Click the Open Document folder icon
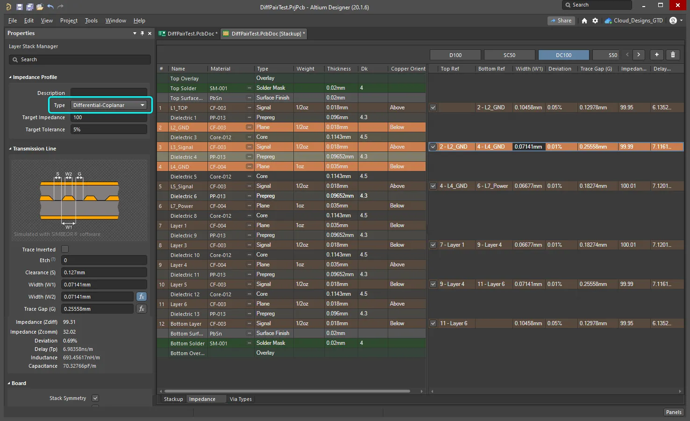 (40, 7)
